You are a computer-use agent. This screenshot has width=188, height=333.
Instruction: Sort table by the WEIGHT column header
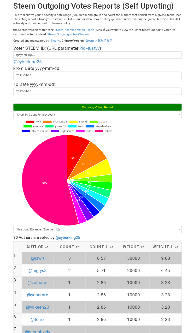134,247
